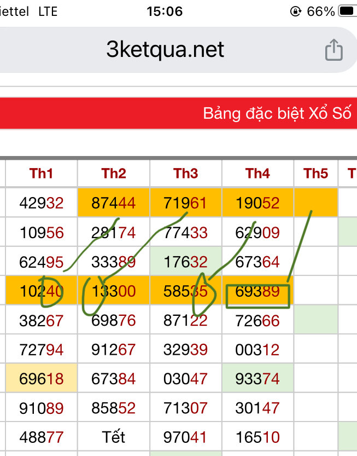Viewport: 357px width, 456px height.
Task: Tap the orange cell 19052
Action: (257, 203)
